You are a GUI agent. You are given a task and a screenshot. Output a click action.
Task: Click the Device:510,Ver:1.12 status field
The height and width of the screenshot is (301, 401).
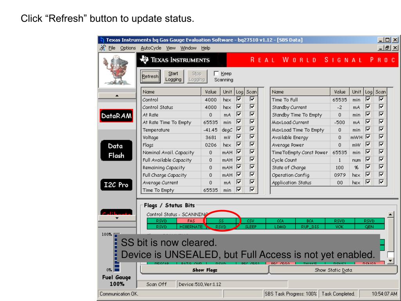pyautogui.click(x=232, y=284)
